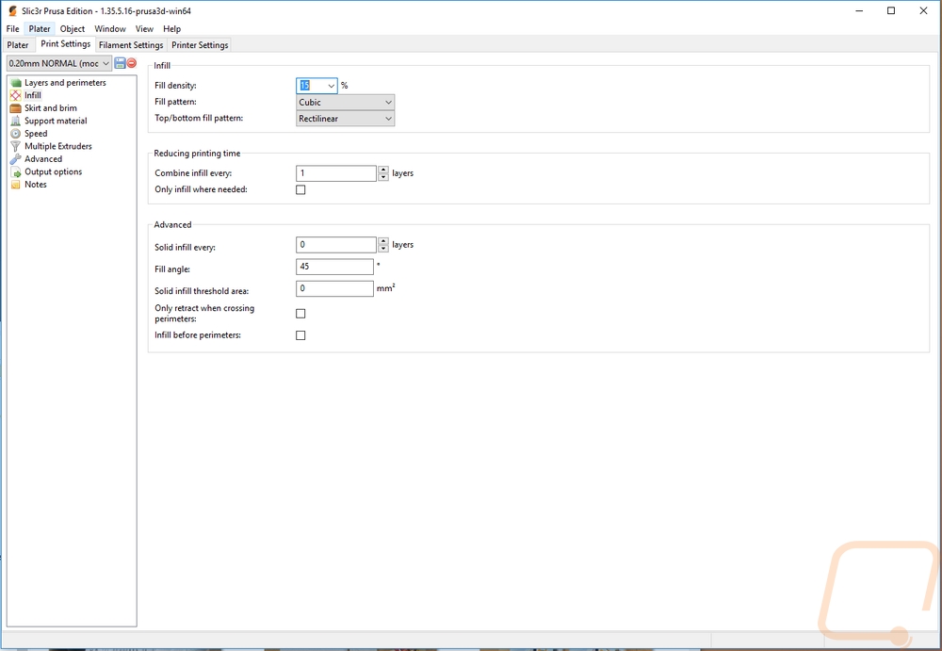The width and height of the screenshot is (942, 651).
Task: Toggle Only retract when crossing perimeters
Action: tap(300, 314)
